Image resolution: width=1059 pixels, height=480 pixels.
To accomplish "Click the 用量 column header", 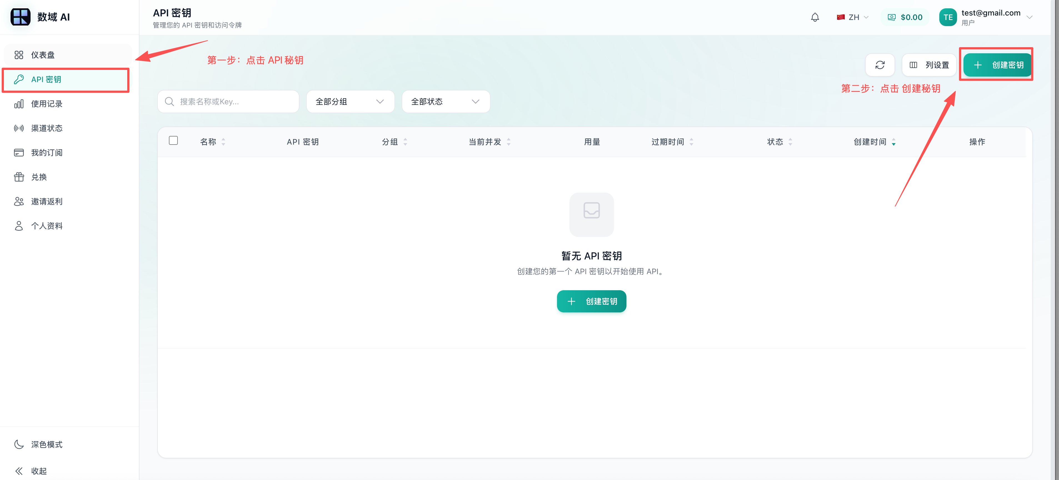I will pos(592,142).
